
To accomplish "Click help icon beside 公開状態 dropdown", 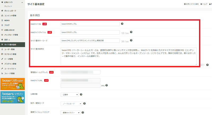I will tap(81, 94).
